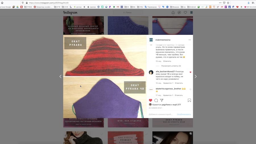Image resolution: width=256 pixels, height=144 pixels.
Task: Open the blue knitted fabric thumbnail
Action: coord(128,25)
